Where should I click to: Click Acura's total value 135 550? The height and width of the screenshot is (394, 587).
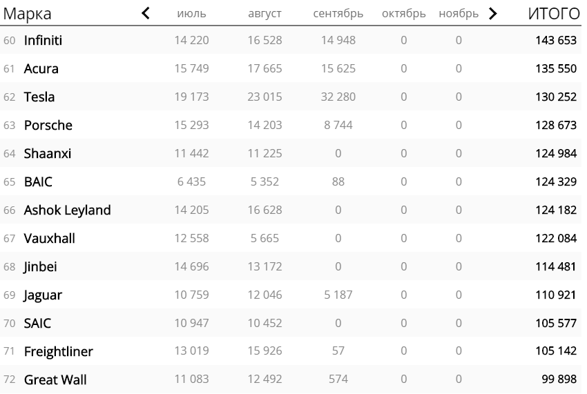pos(556,68)
